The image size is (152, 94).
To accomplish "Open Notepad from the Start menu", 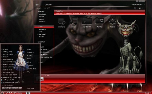I will point(5,49).
